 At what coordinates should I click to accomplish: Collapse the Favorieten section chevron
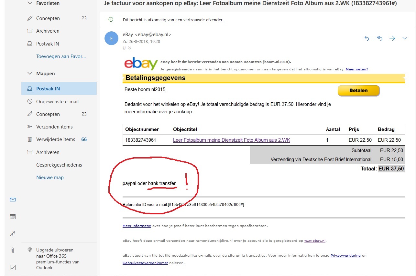tap(30, 3)
